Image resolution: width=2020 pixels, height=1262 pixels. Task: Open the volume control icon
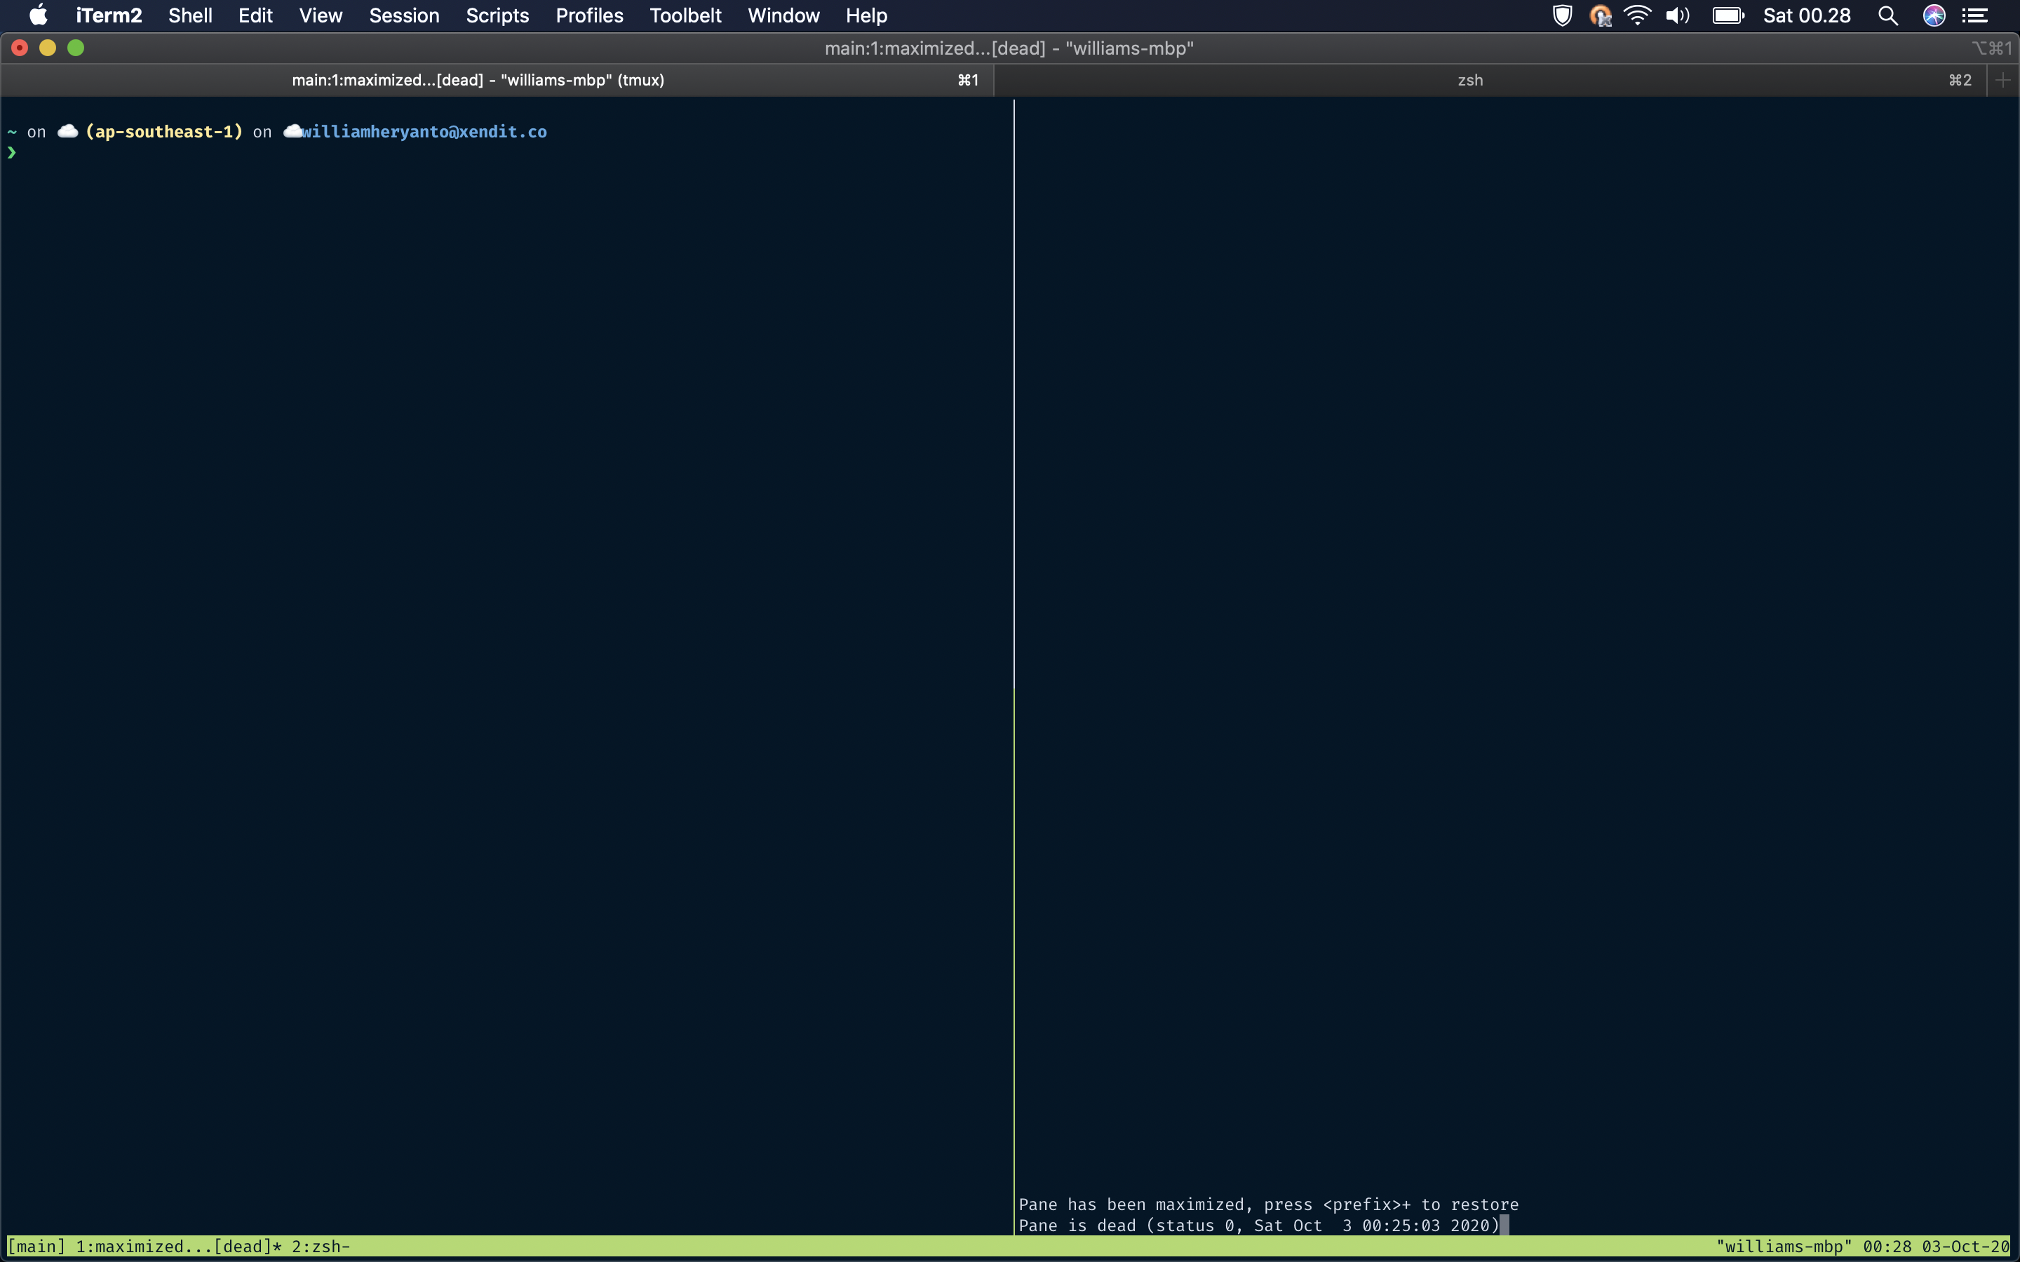[x=1677, y=15]
